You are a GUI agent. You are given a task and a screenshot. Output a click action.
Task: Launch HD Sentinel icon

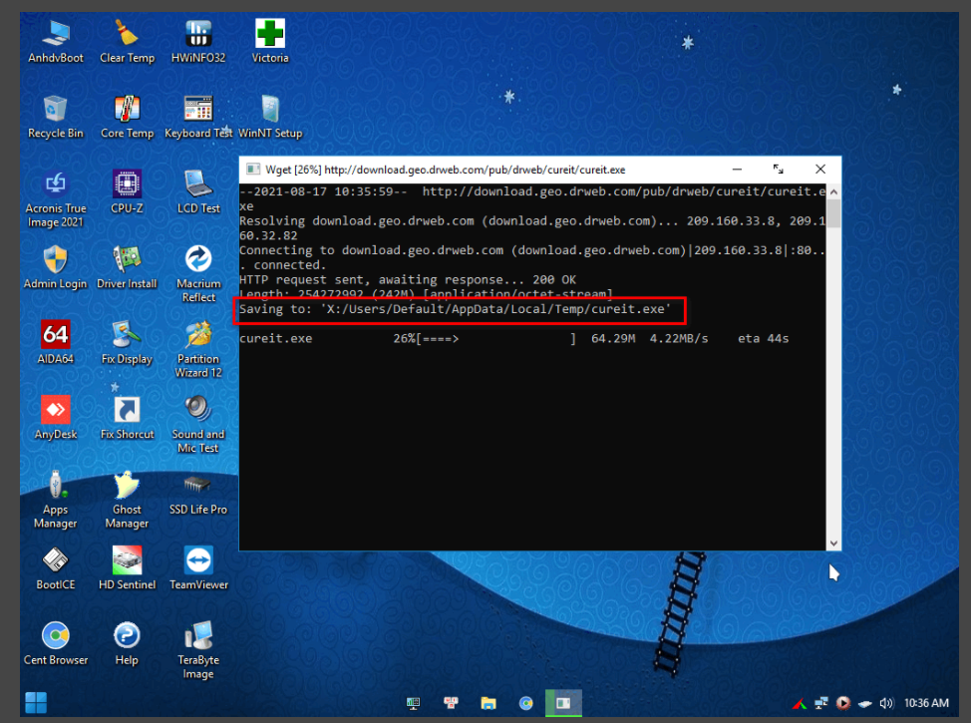point(127,568)
